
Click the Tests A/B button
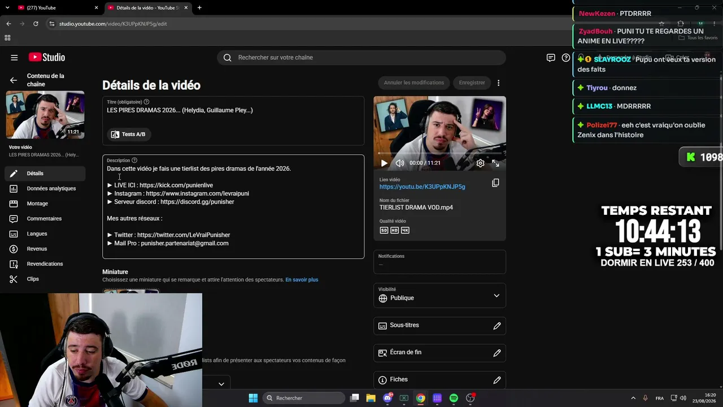(129, 135)
